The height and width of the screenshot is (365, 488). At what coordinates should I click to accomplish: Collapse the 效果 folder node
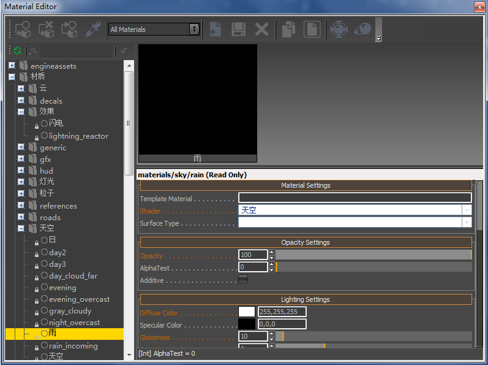click(21, 112)
